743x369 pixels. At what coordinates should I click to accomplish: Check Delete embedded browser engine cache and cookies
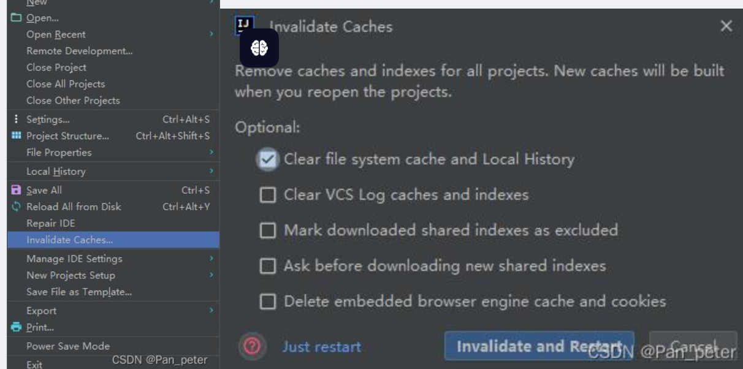[x=268, y=302]
